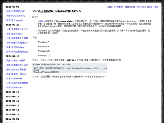Collapse the 2026-02-06 date group
This screenshot has height=123, width=164.
coord(12,7)
